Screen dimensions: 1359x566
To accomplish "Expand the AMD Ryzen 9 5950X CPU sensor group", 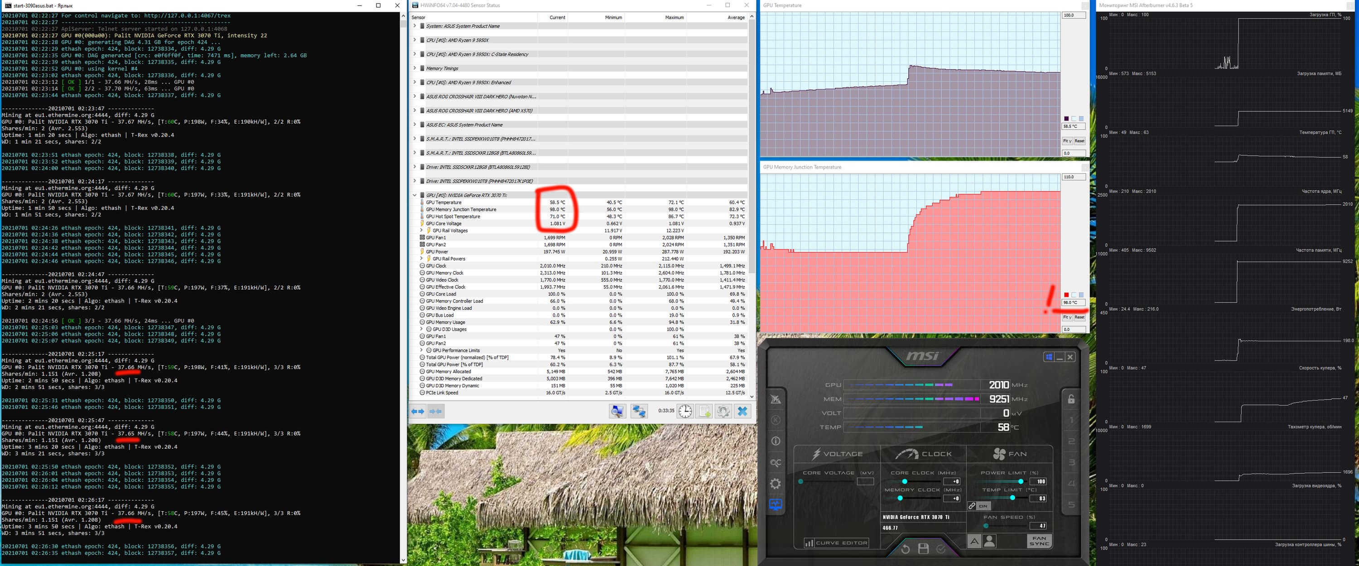I will pos(414,40).
